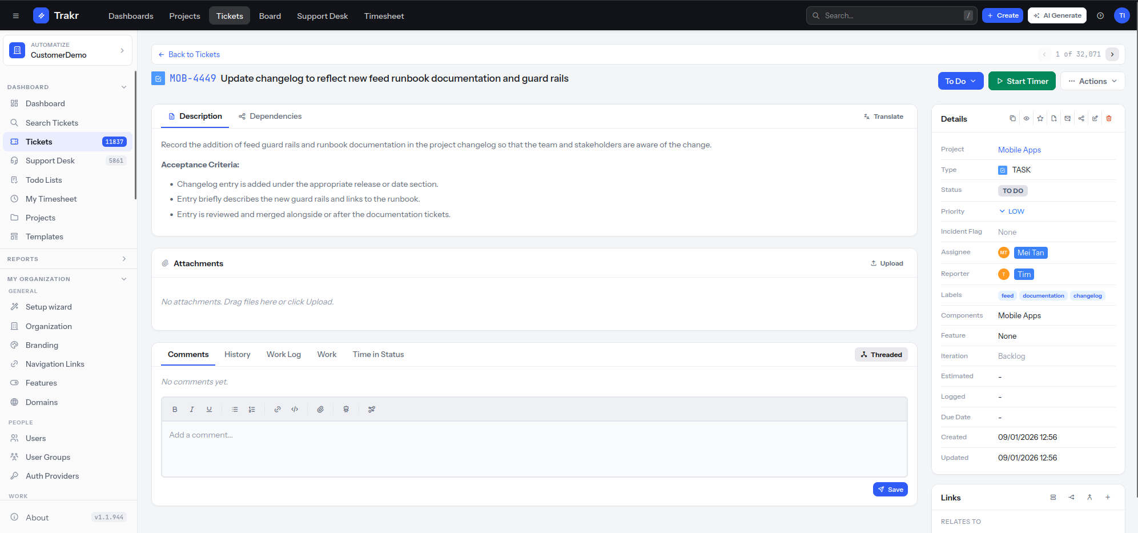Click the red delete trash icon
This screenshot has width=1138, height=533.
(1109, 118)
